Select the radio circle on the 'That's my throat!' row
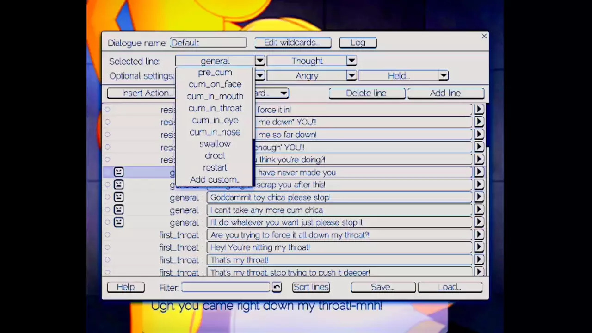 107,260
